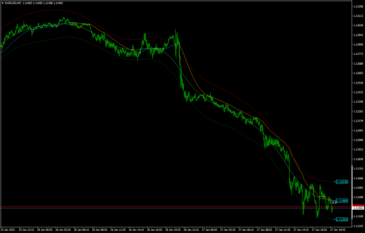Click the 27 Jan 11:35 time label

coord(283,229)
